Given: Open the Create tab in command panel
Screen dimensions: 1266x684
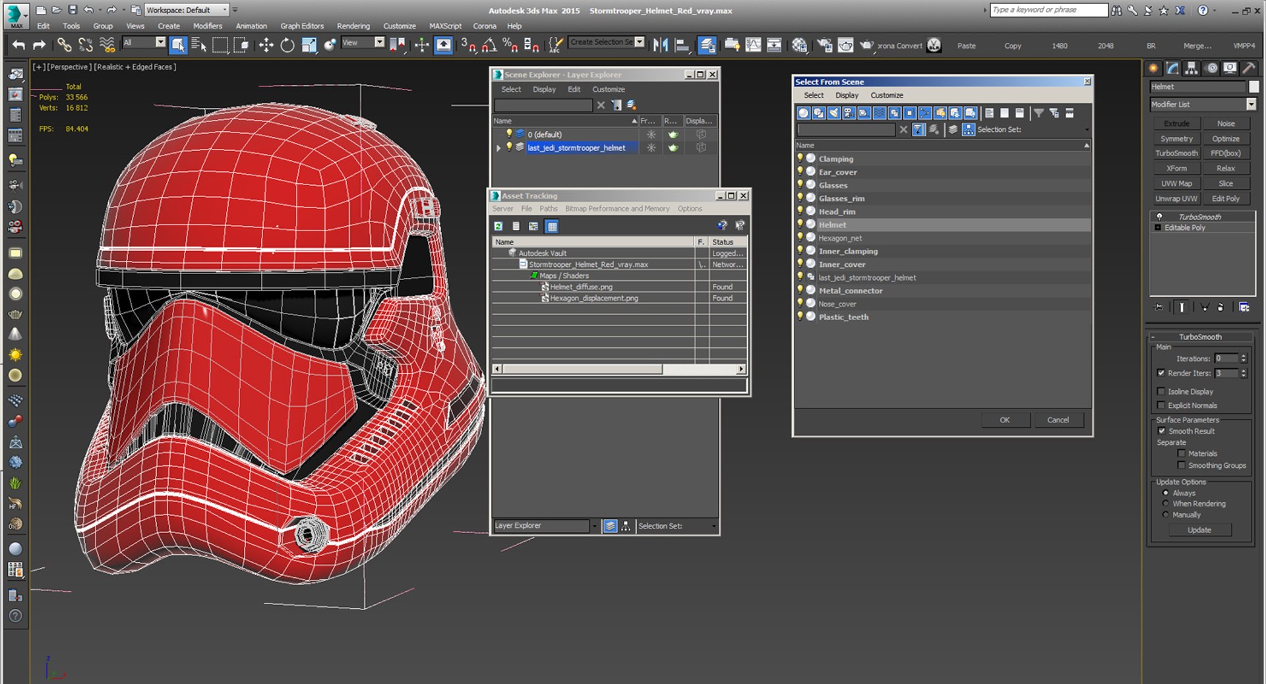Looking at the screenshot, I should pos(1153,68).
